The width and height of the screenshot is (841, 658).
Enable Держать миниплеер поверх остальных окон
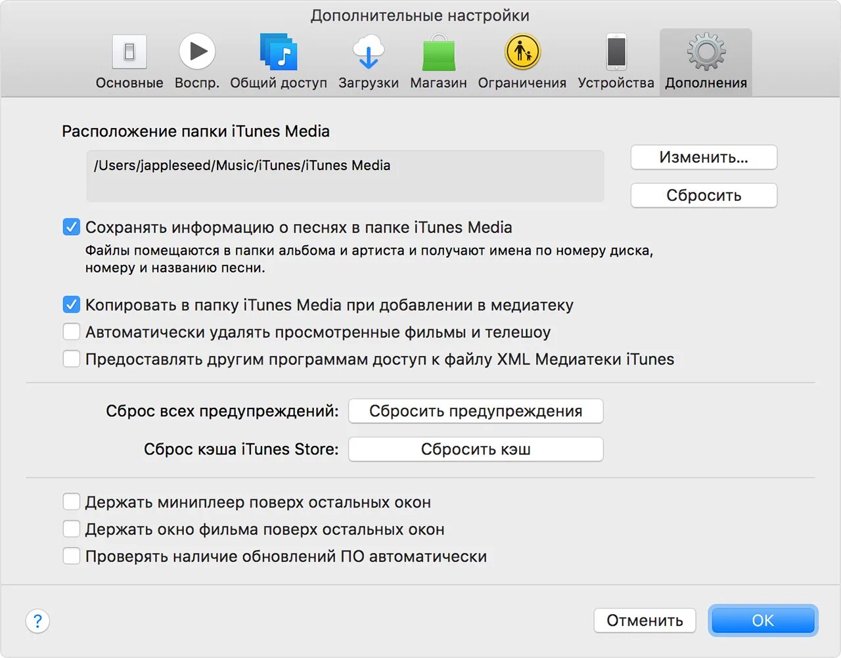coord(72,502)
